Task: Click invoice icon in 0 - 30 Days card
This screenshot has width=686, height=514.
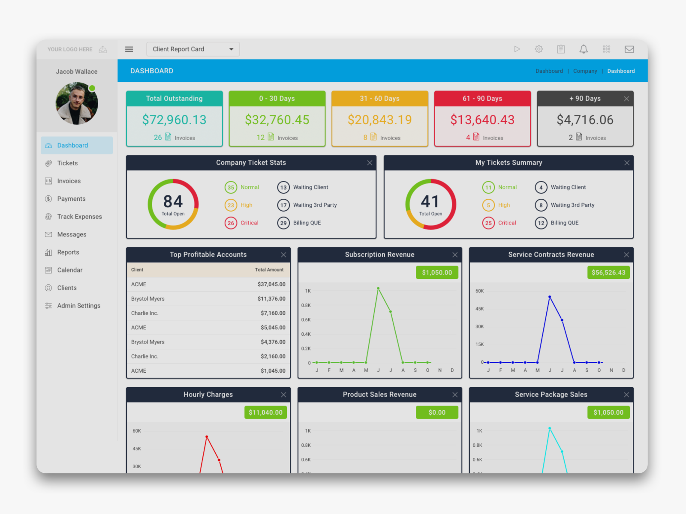Action: [x=271, y=137]
